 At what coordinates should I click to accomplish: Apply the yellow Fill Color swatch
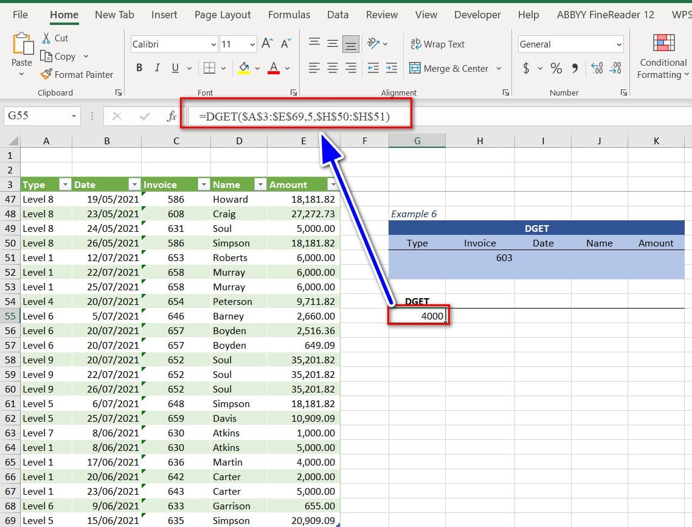pyautogui.click(x=244, y=68)
